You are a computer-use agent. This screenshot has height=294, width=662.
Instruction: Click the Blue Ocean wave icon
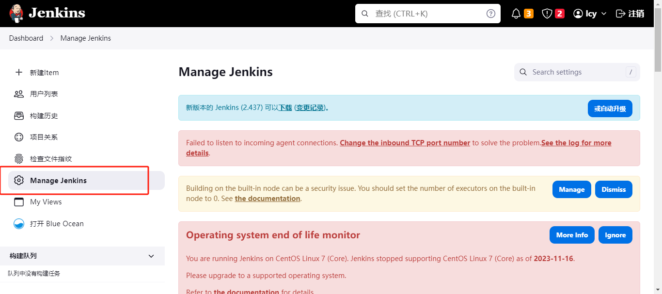tap(19, 224)
